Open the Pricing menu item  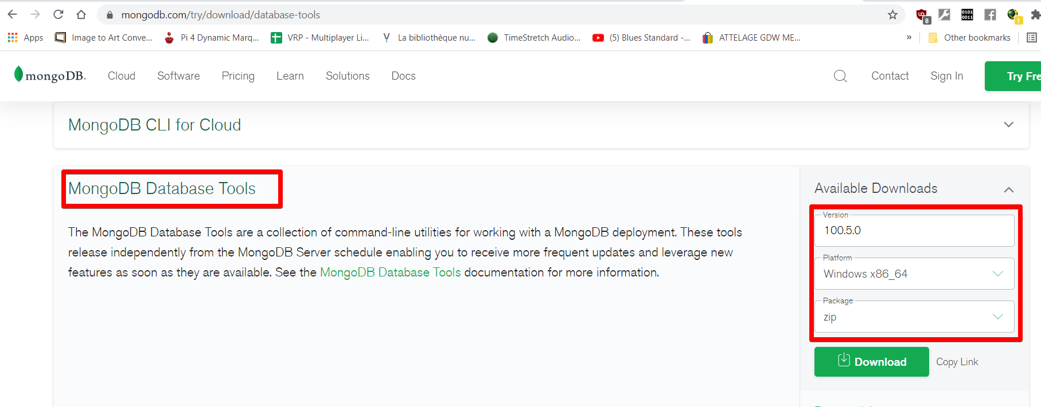click(x=238, y=76)
